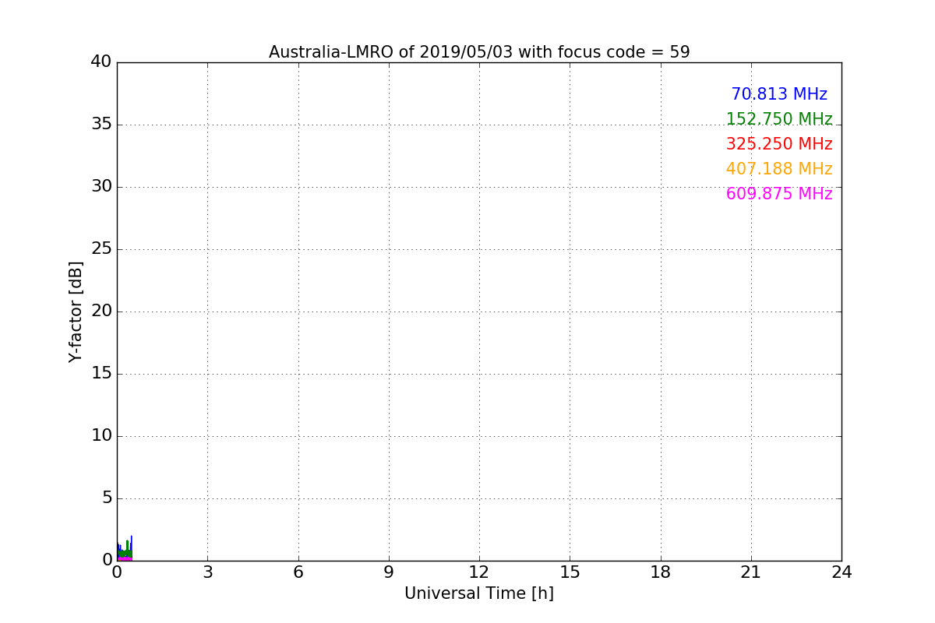Click the y-axis tick label '25'

click(x=101, y=248)
